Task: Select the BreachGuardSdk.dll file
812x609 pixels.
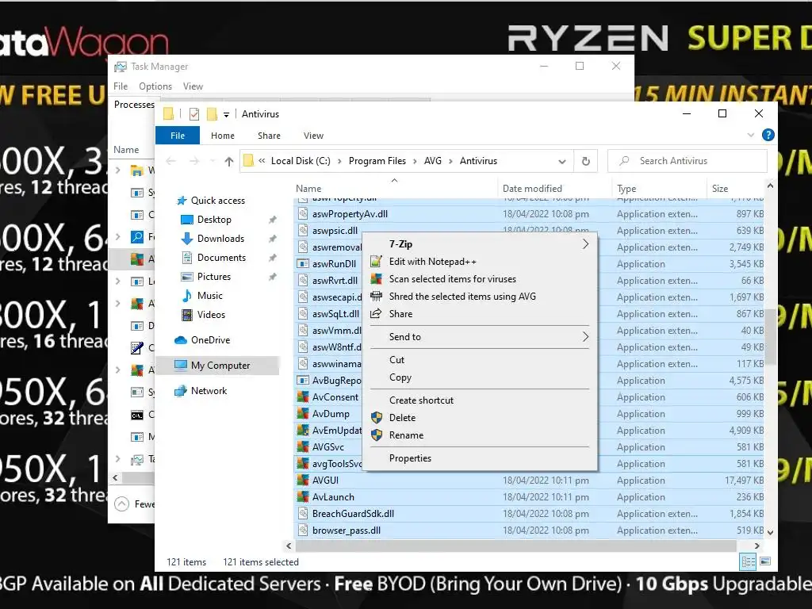Action: pos(530,514)
